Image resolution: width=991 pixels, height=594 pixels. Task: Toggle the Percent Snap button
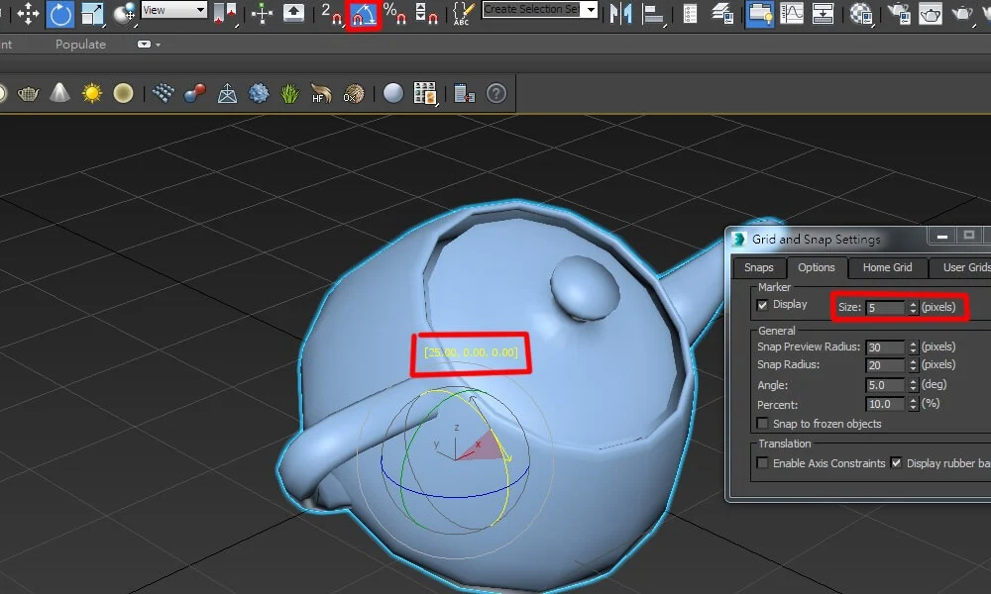395,13
